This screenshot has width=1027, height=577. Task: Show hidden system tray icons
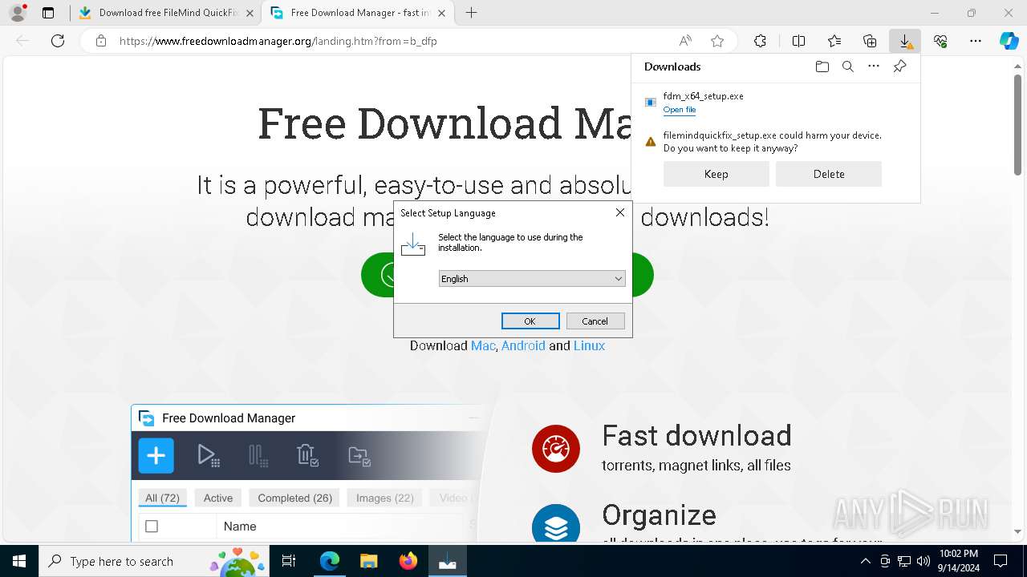[x=866, y=561]
